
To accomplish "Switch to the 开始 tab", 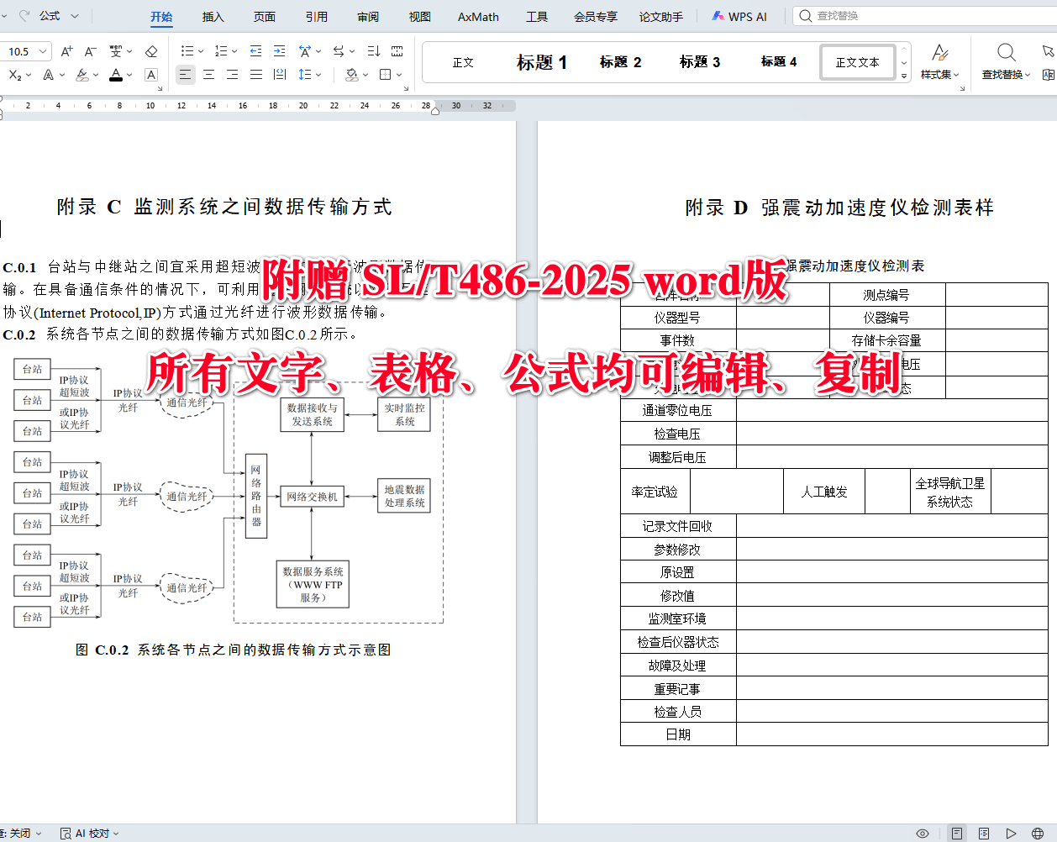I will 161,17.
